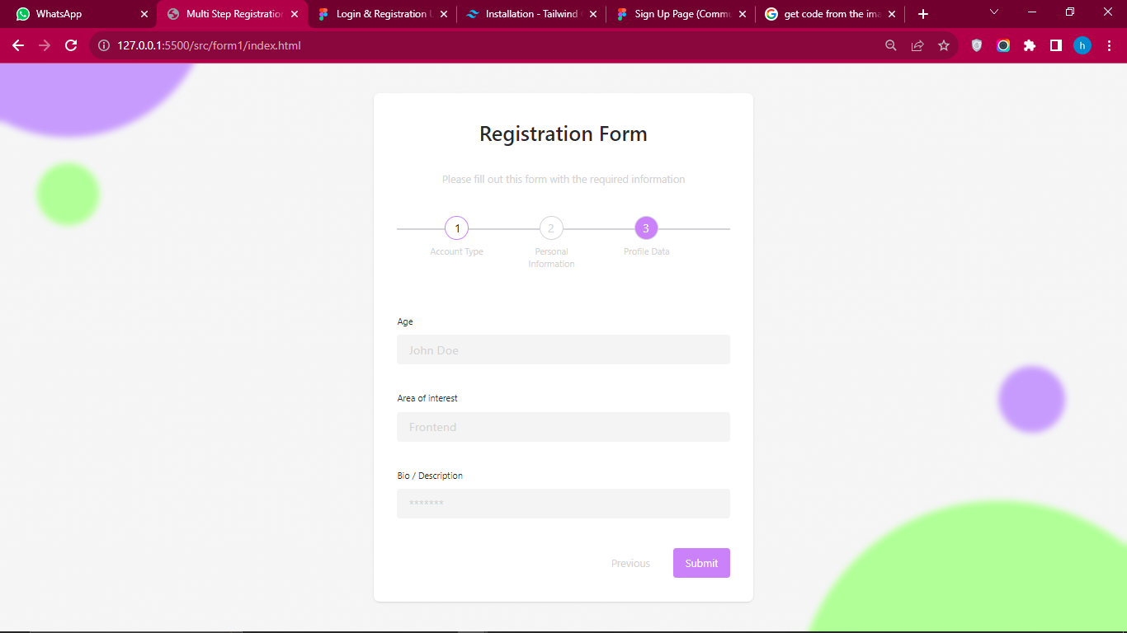Bookmark this page with the star icon
Screen dimensions: 1127x633
click(x=944, y=46)
